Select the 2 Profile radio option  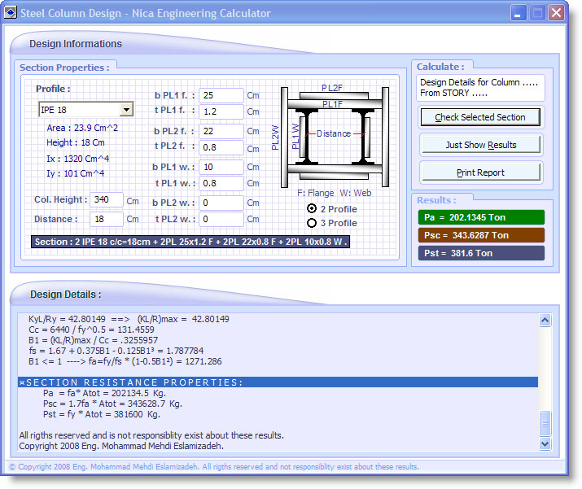312,209
